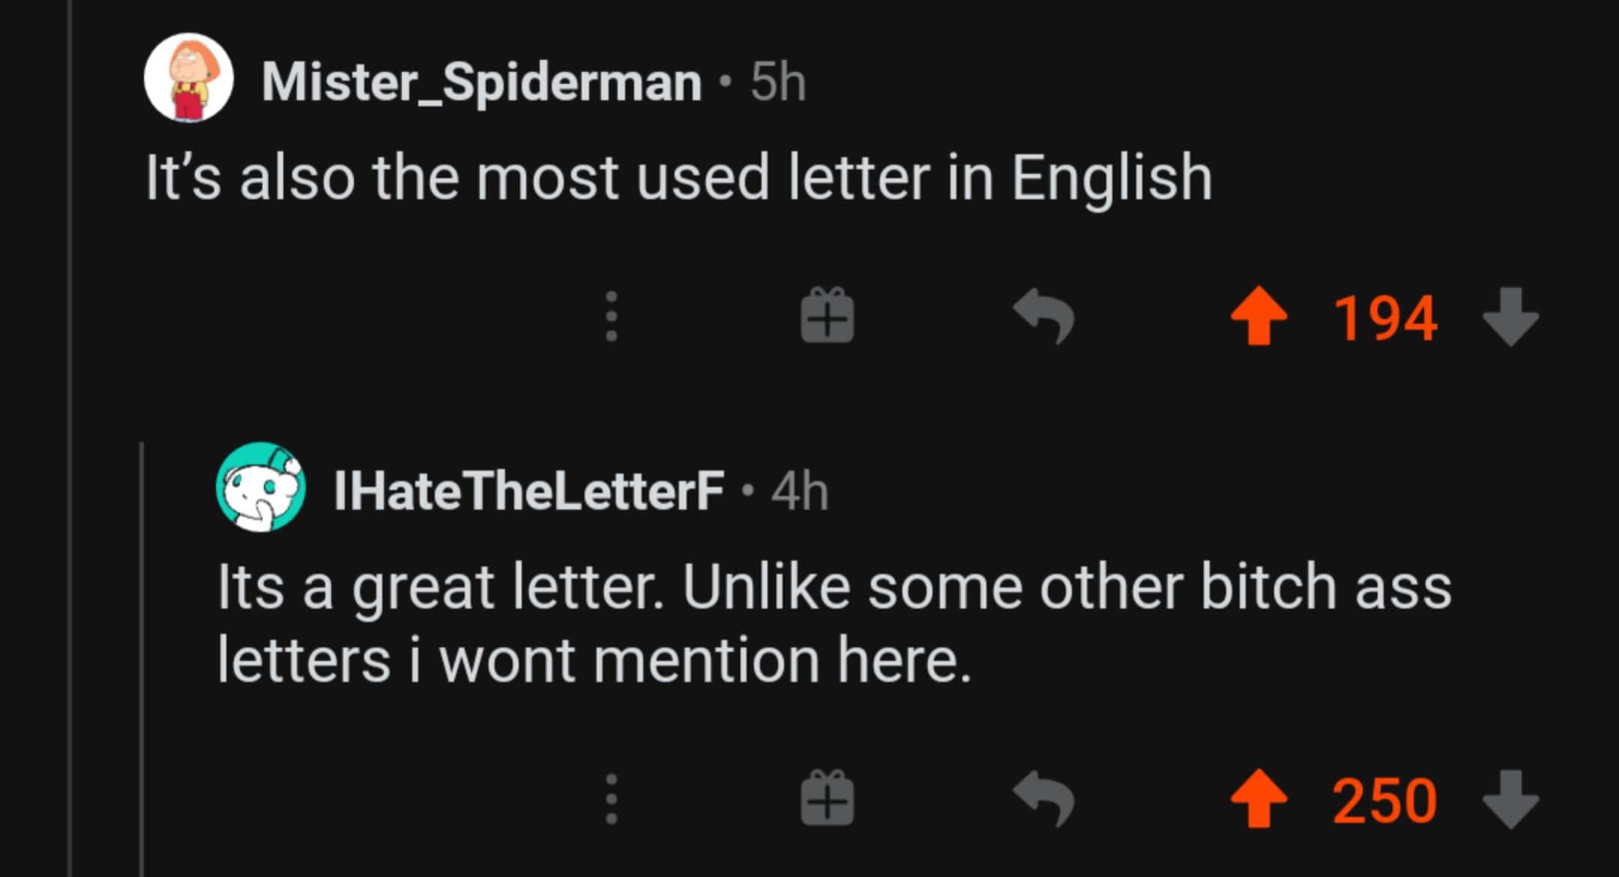
Task: Click Mister_Spiderman's avatar picture
Action: tap(189, 78)
